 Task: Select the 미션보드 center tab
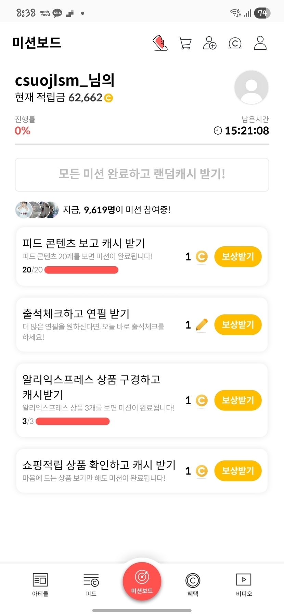point(142,581)
